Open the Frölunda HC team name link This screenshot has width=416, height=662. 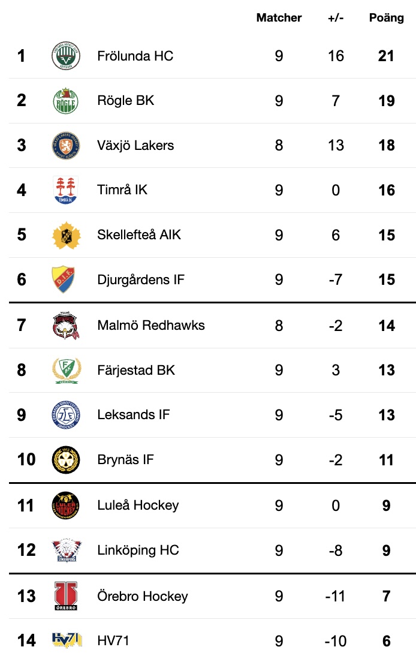[x=135, y=56]
